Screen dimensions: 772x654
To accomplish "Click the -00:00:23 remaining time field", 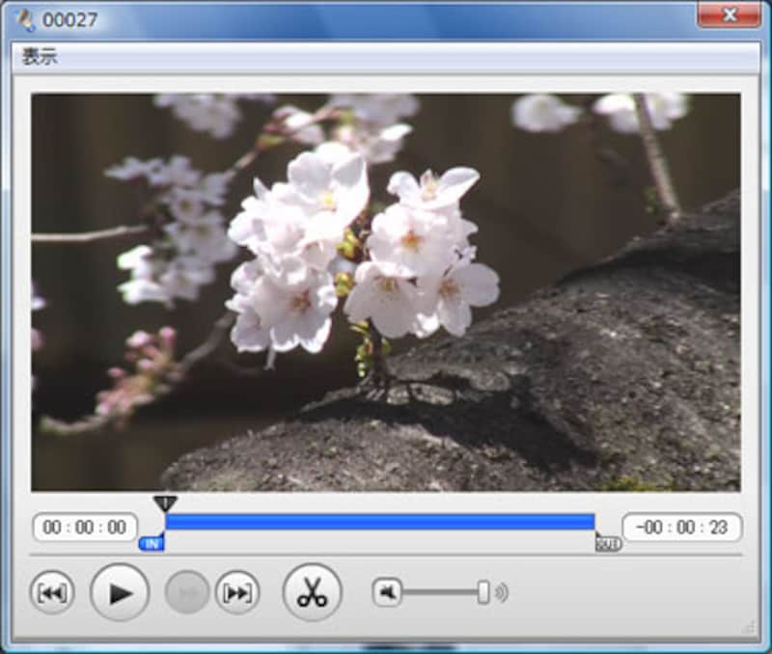I will coord(681,528).
